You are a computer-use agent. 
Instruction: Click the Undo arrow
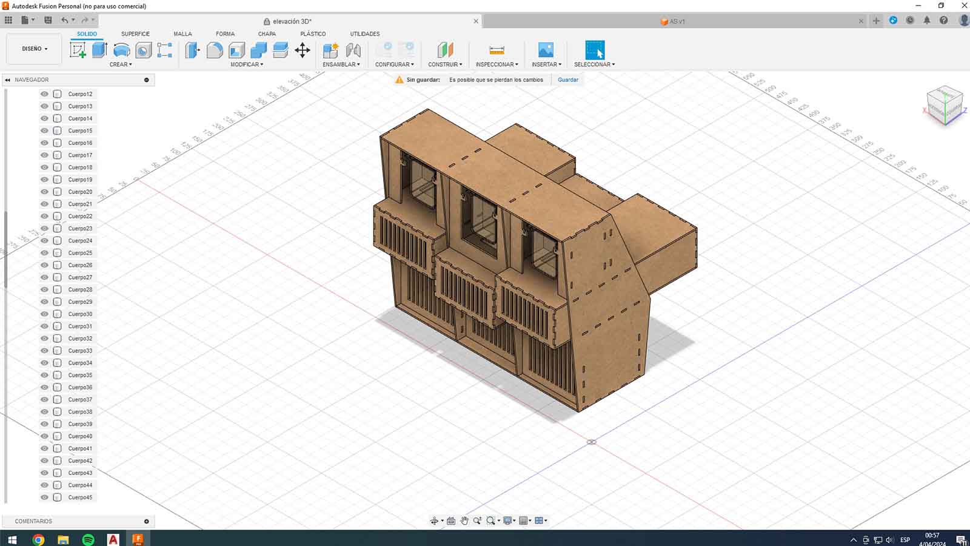(65, 20)
